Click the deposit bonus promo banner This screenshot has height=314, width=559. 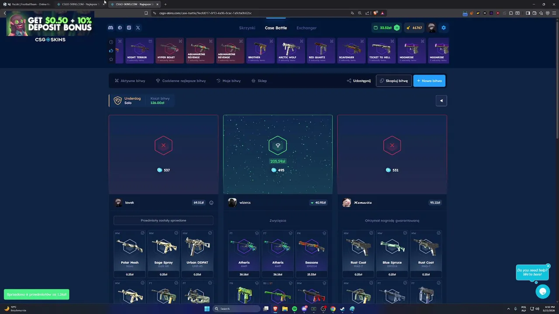tap(50, 24)
